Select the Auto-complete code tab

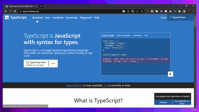(x=124, y=35)
